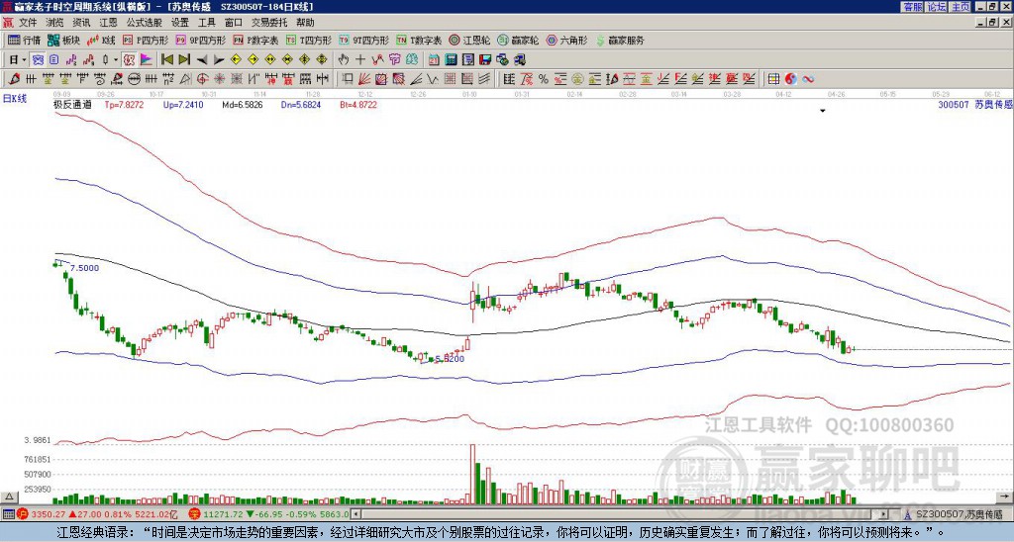Viewport: 1014px width, 542px height.
Task: Open the 六角形 hexagon chart tool
Action: pos(566,40)
